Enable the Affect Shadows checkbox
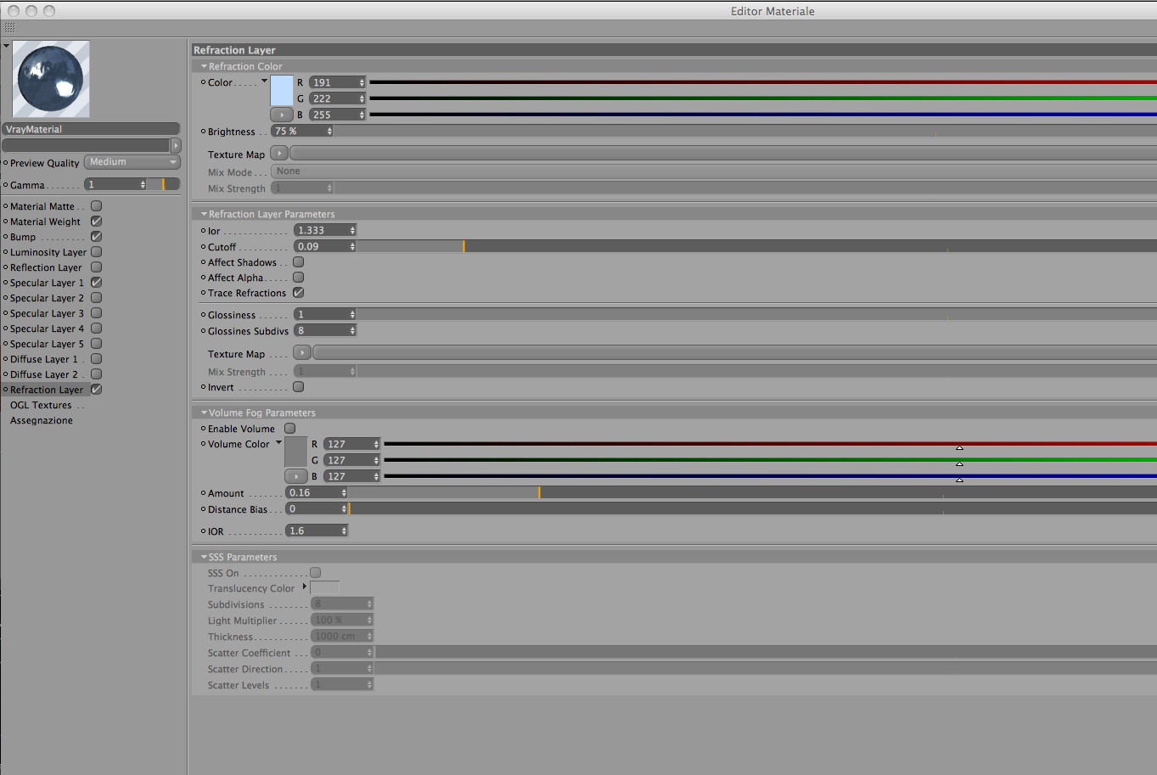This screenshot has height=775, width=1157. coord(299,262)
